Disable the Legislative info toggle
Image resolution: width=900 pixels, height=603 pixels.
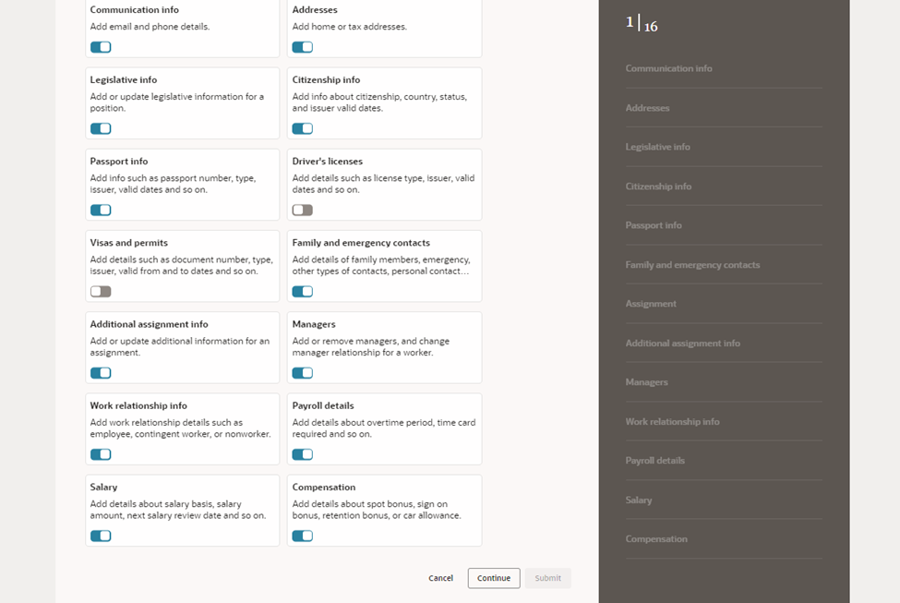(x=101, y=128)
